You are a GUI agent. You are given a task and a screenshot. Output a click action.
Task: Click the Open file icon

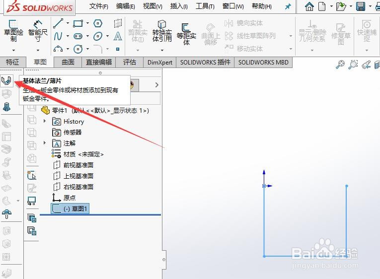click(x=341, y=6)
